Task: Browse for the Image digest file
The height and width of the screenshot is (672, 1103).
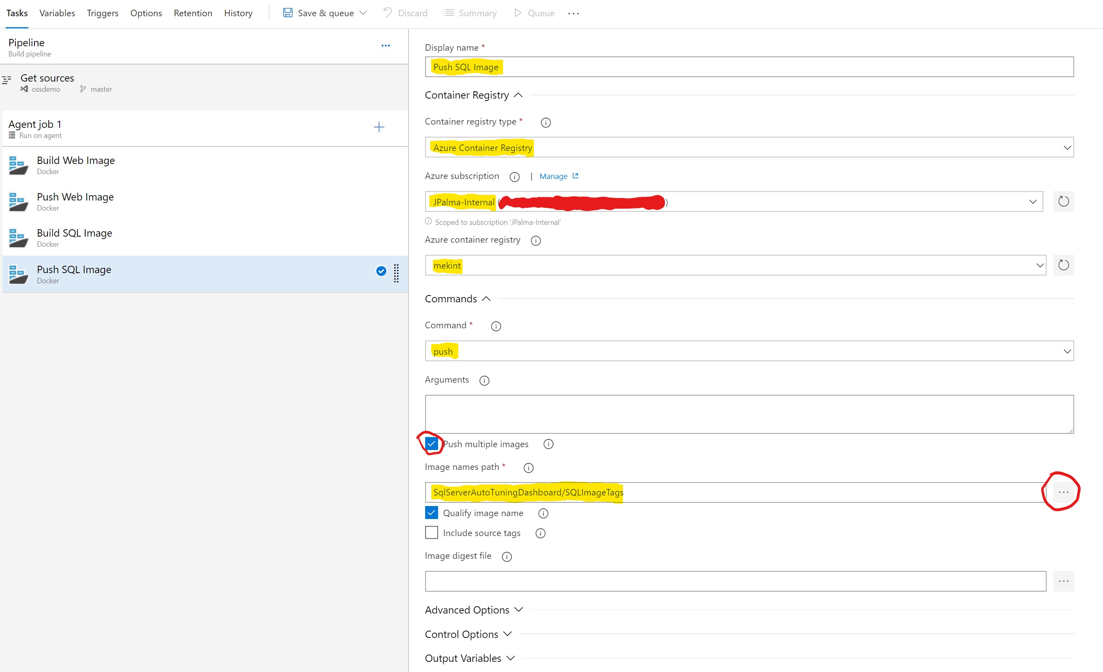Action: [x=1063, y=581]
